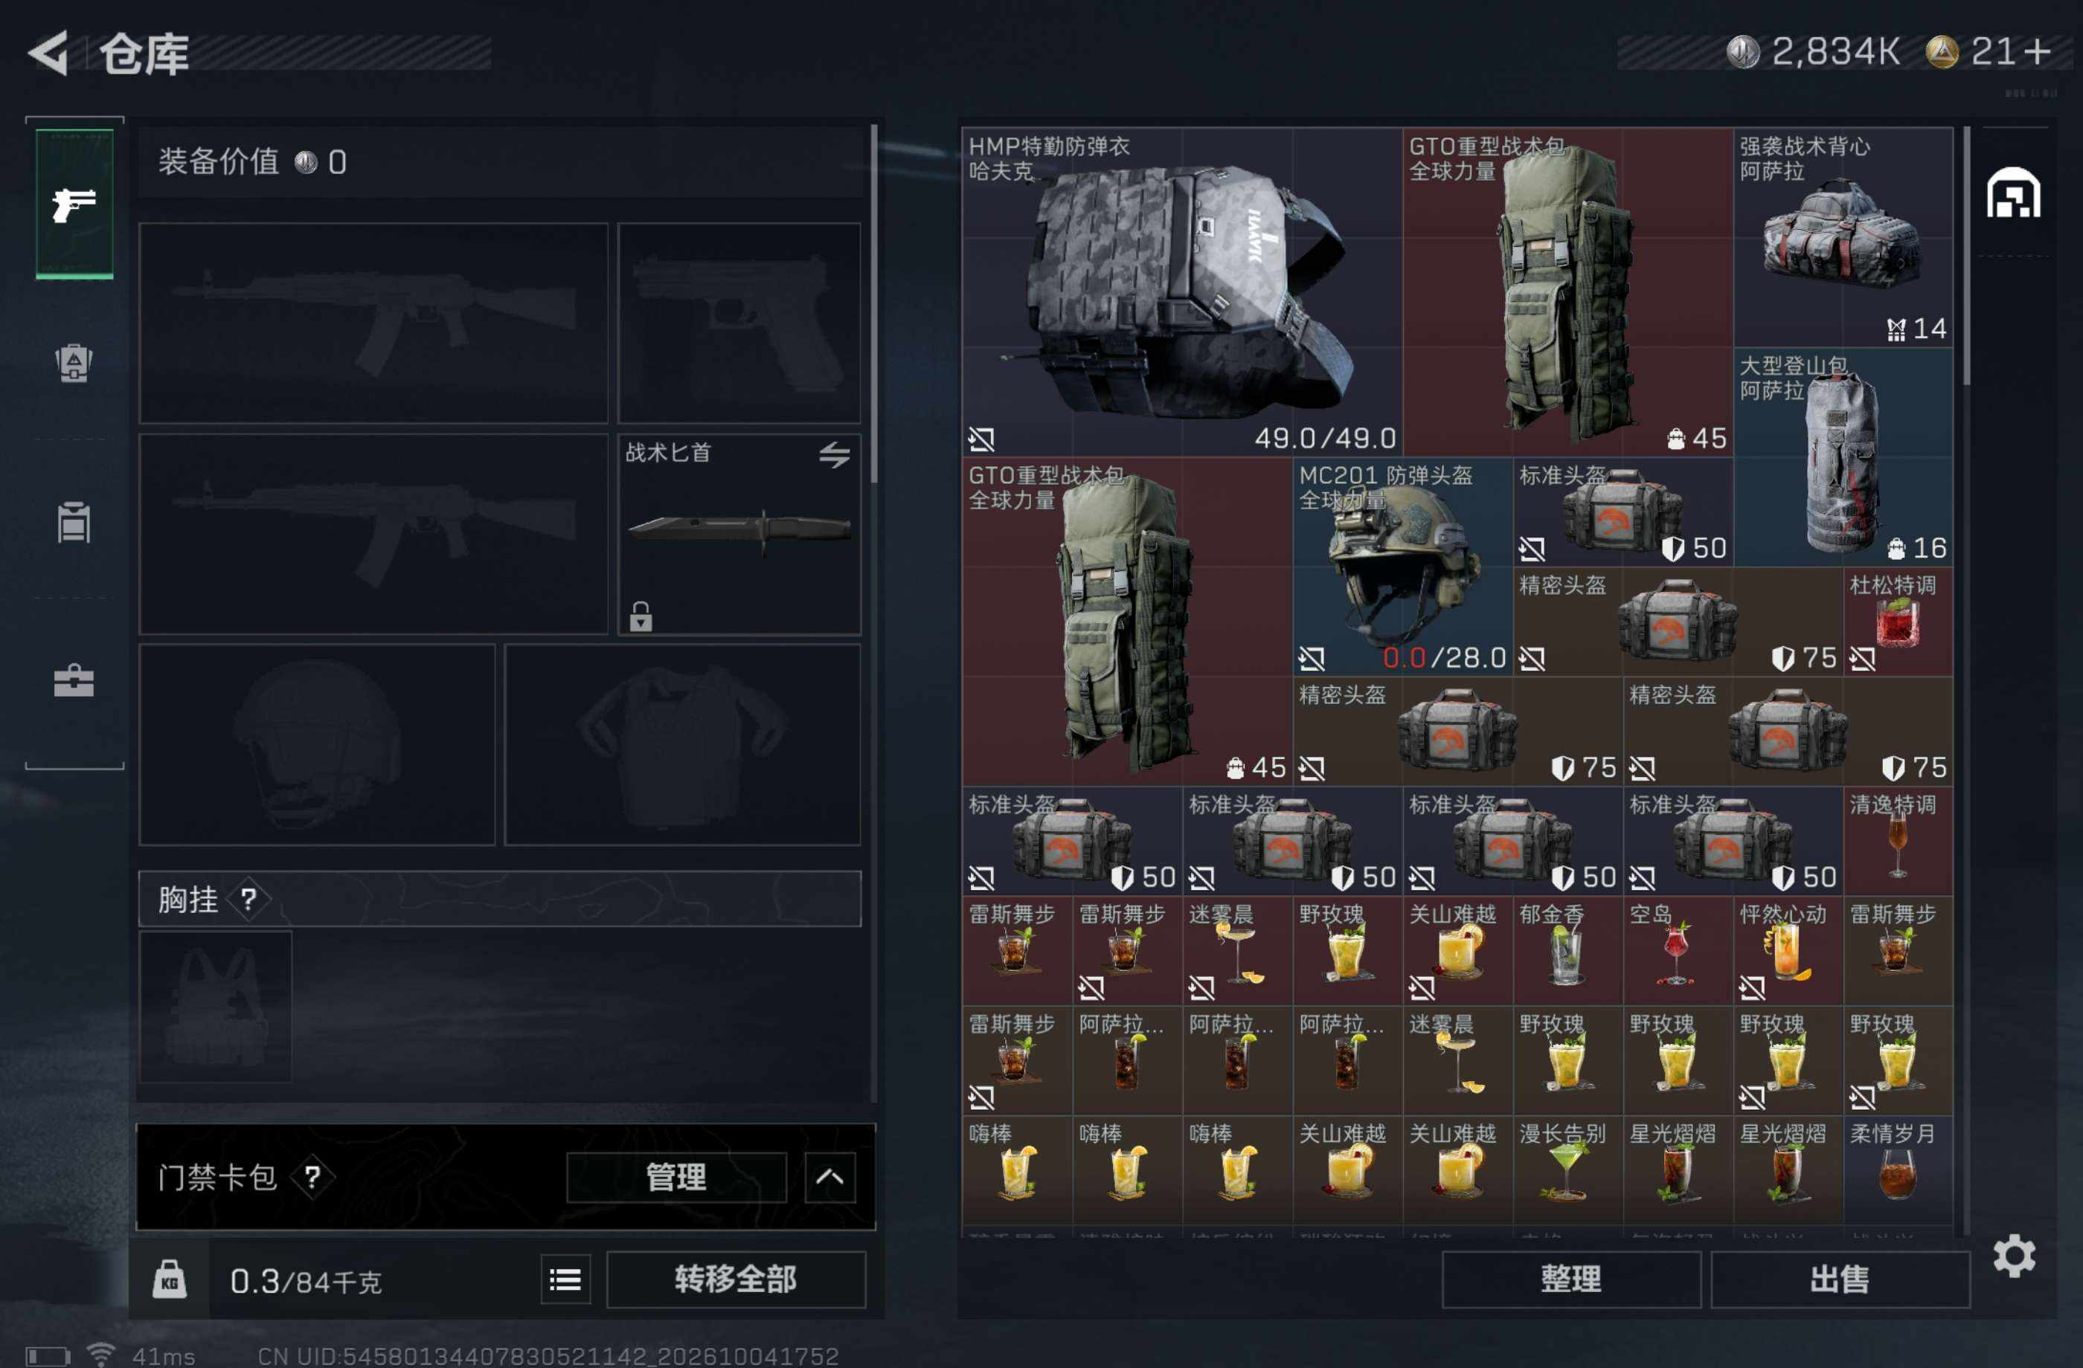Swap weapon arrows on 战术匕首 slot

(x=834, y=454)
